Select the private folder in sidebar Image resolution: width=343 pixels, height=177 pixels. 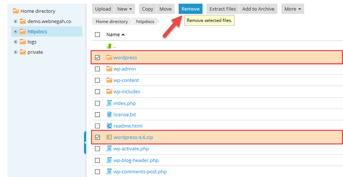click(x=35, y=52)
